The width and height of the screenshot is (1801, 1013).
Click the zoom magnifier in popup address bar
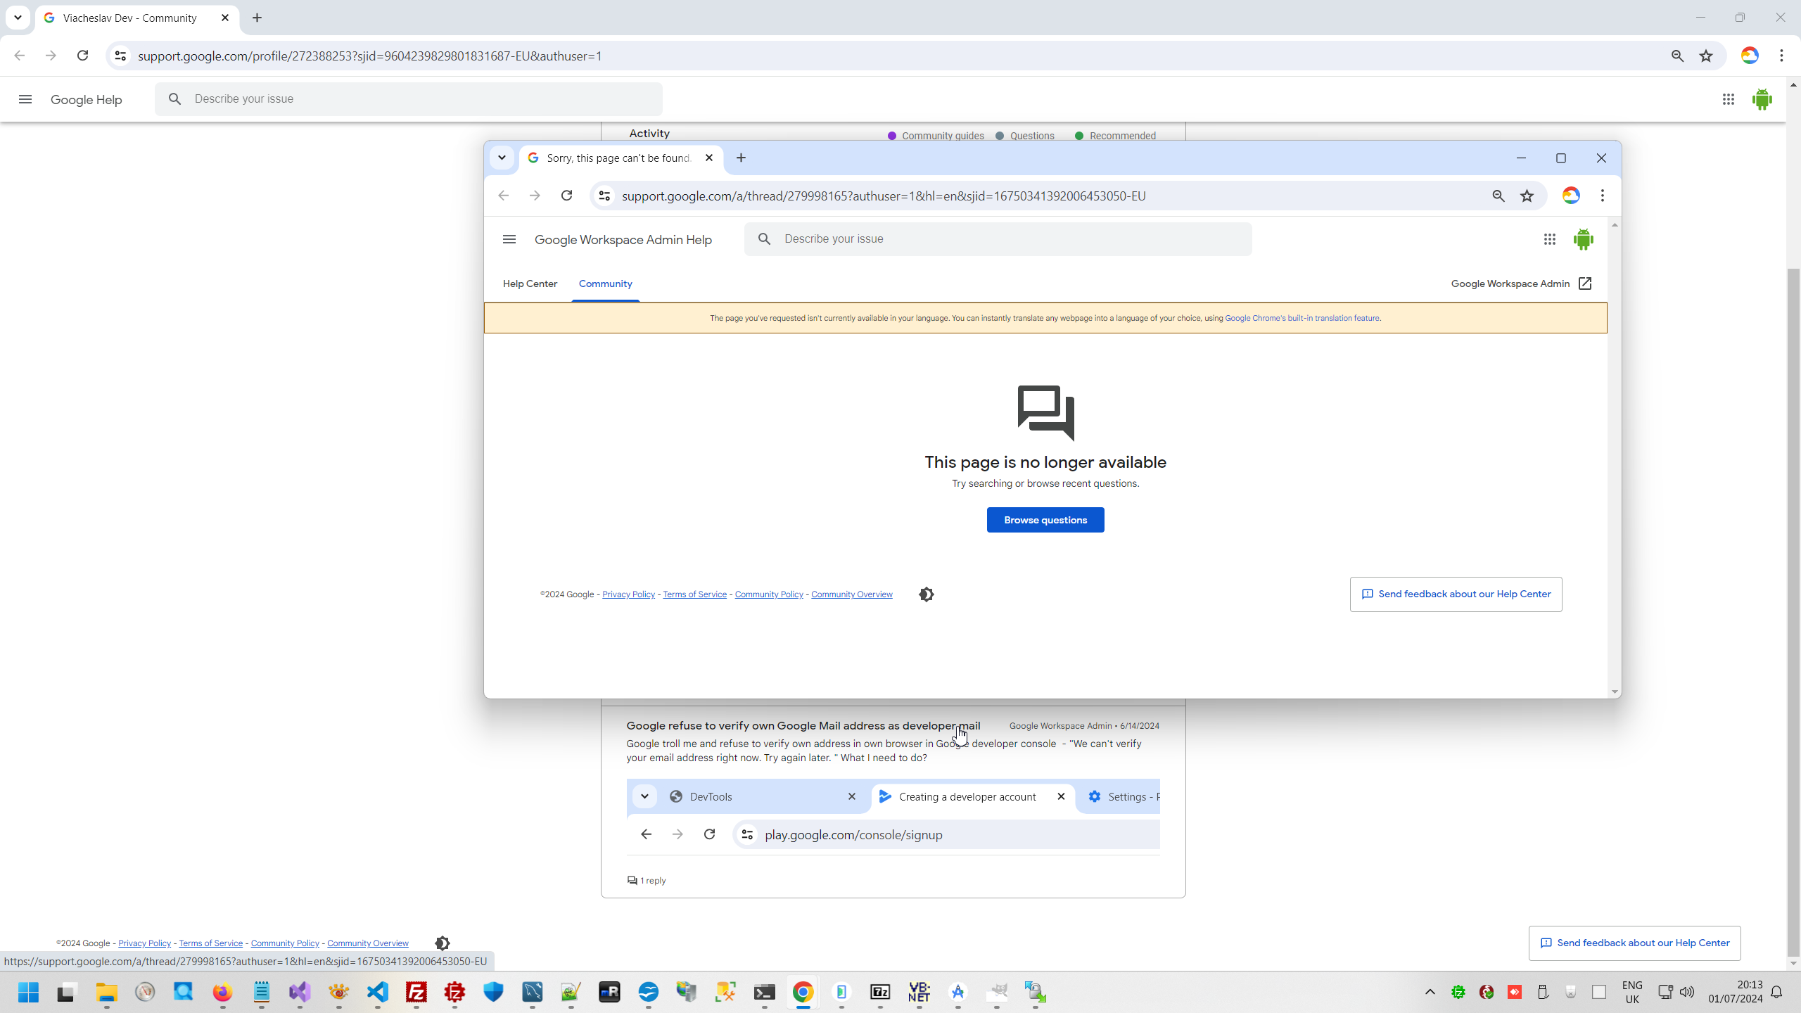click(1498, 196)
